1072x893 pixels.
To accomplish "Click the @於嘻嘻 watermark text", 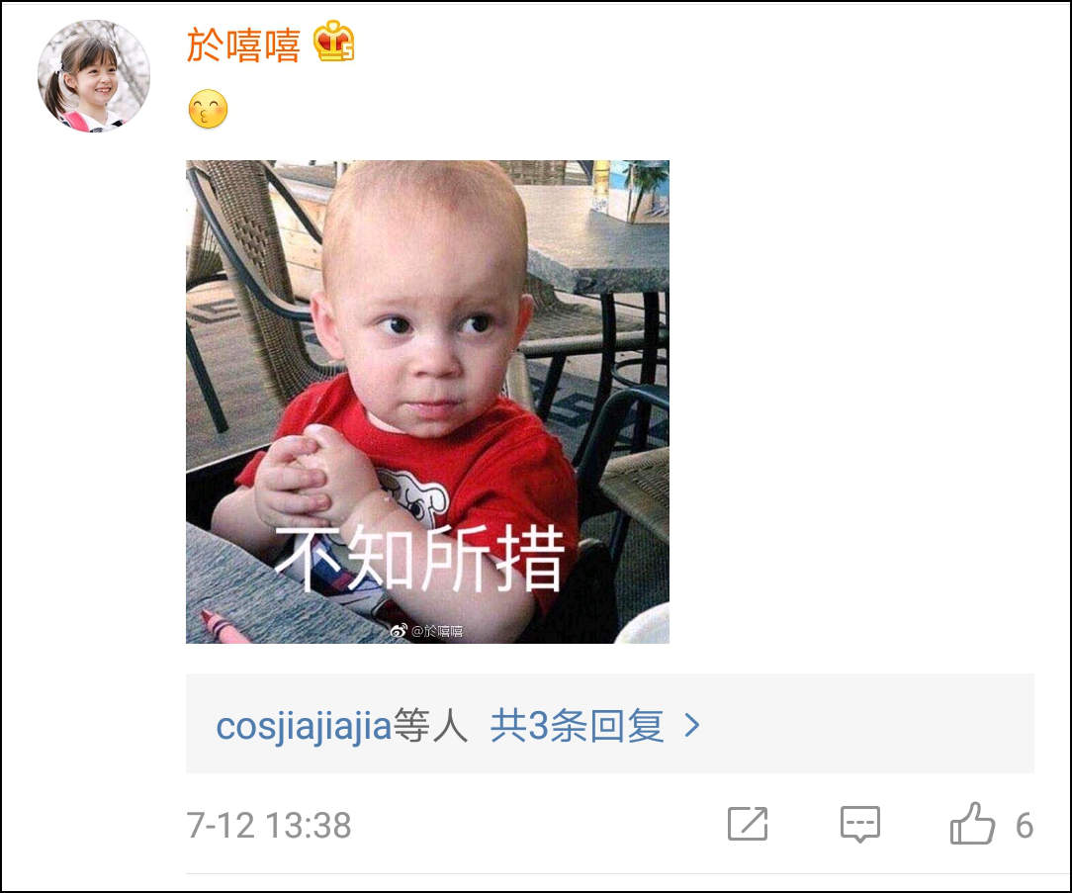I will (437, 631).
